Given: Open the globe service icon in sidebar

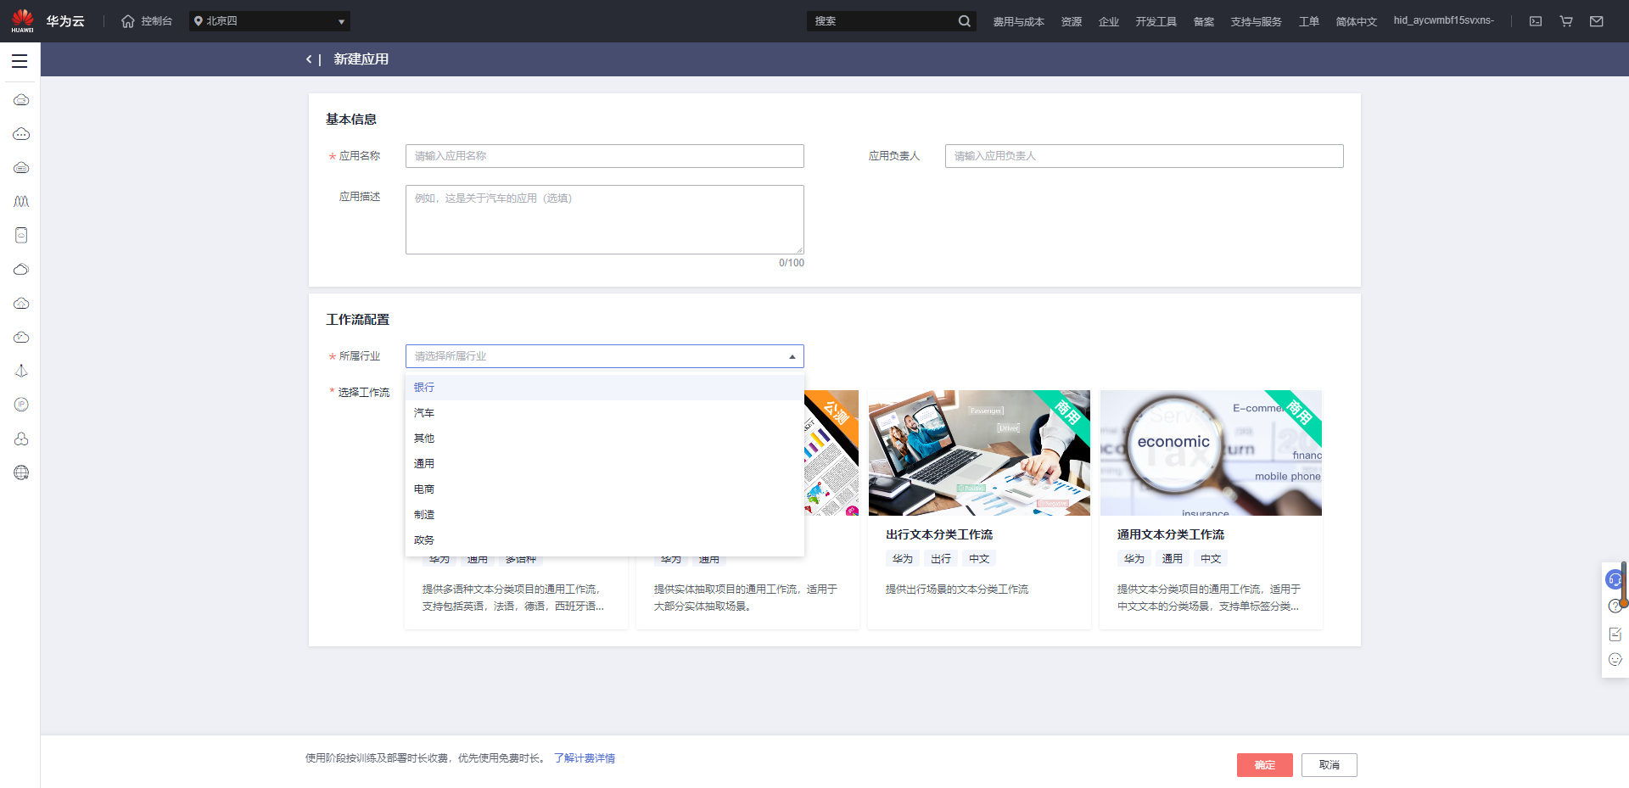Looking at the screenshot, I should [20, 472].
